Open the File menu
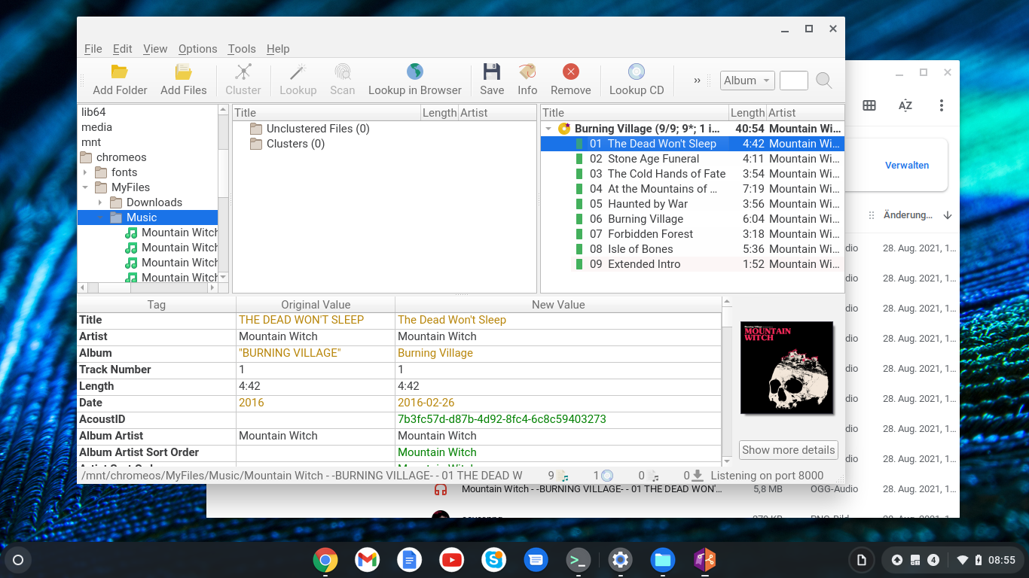 click(x=93, y=49)
